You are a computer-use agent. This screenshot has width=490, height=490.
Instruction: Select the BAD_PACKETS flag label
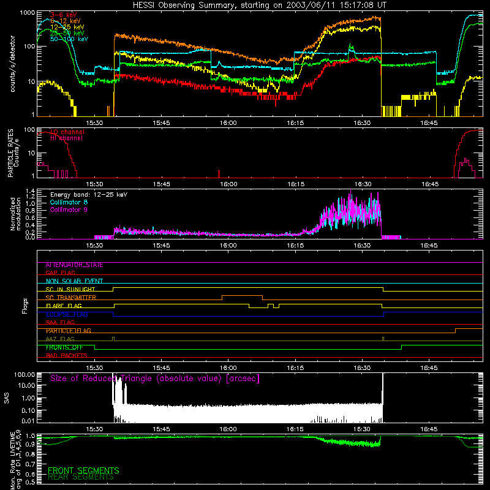[67, 356]
